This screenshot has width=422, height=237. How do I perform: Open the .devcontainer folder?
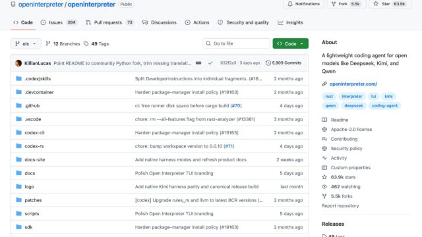[x=39, y=92]
